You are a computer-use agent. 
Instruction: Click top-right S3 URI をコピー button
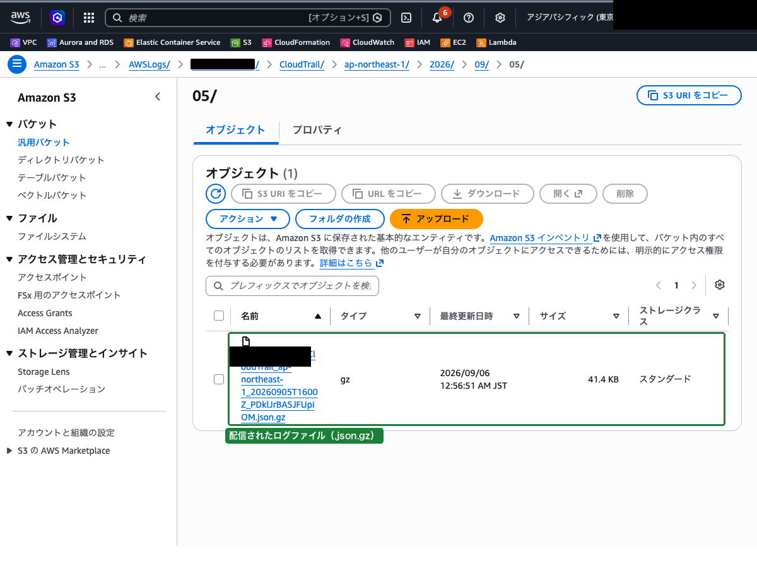(x=689, y=96)
